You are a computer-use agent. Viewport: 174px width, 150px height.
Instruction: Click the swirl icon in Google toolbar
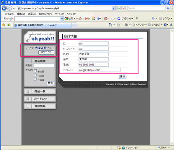94,19
